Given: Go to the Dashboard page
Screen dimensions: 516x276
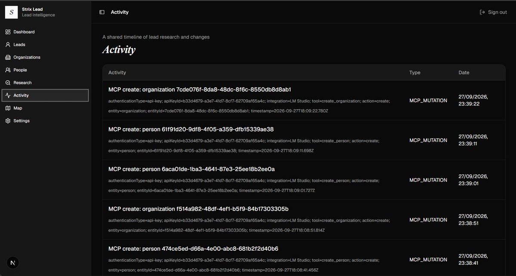Looking at the screenshot, I should 45,32.
